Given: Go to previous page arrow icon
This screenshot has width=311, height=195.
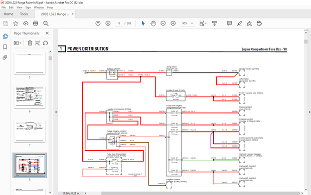Looking at the screenshot, I should click(98, 23).
